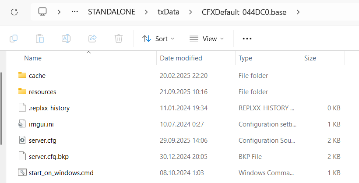This screenshot has height=183, width=359.
Task: Select the start_on_windows.cmd file icon
Action: 22,172
